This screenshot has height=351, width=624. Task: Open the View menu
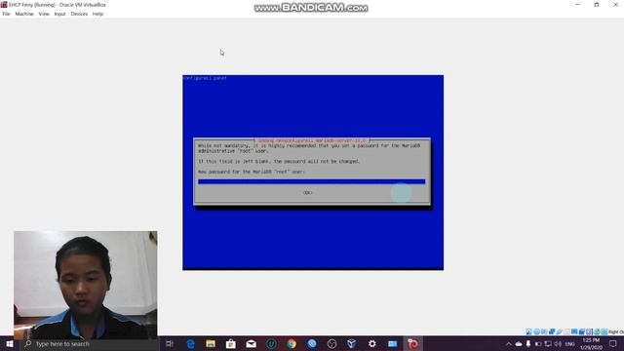click(x=44, y=14)
